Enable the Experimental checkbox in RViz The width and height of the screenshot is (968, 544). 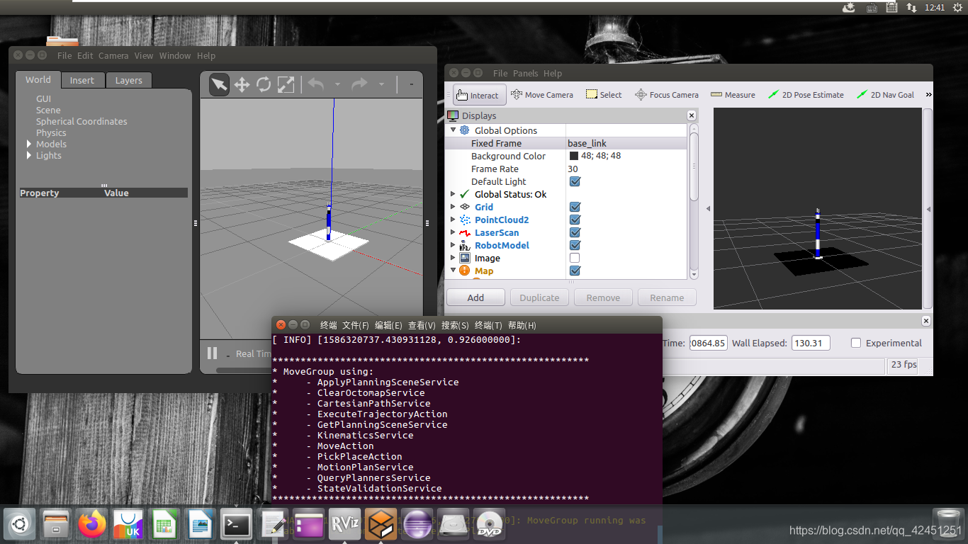pos(855,343)
